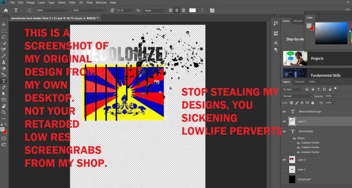Image resolution: width=352 pixels, height=188 pixels.
Task: Select the Path Selection arrow tool
Action: point(4,93)
